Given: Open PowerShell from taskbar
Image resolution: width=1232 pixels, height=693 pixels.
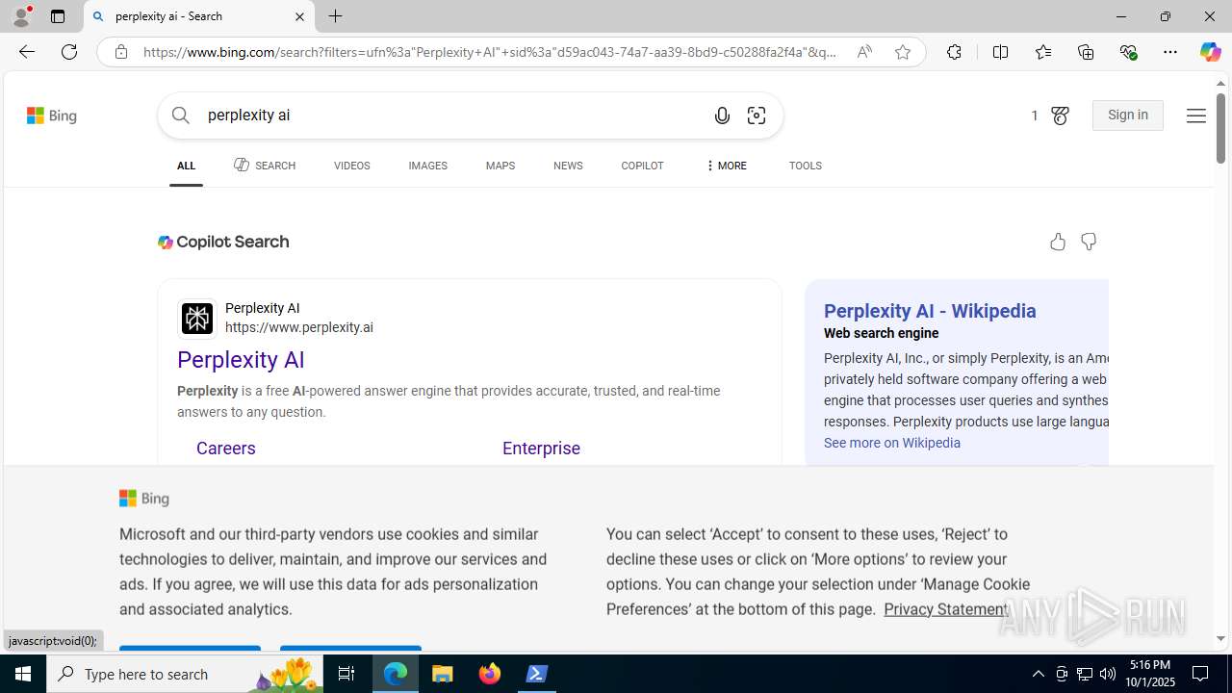Looking at the screenshot, I should point(537,674).
